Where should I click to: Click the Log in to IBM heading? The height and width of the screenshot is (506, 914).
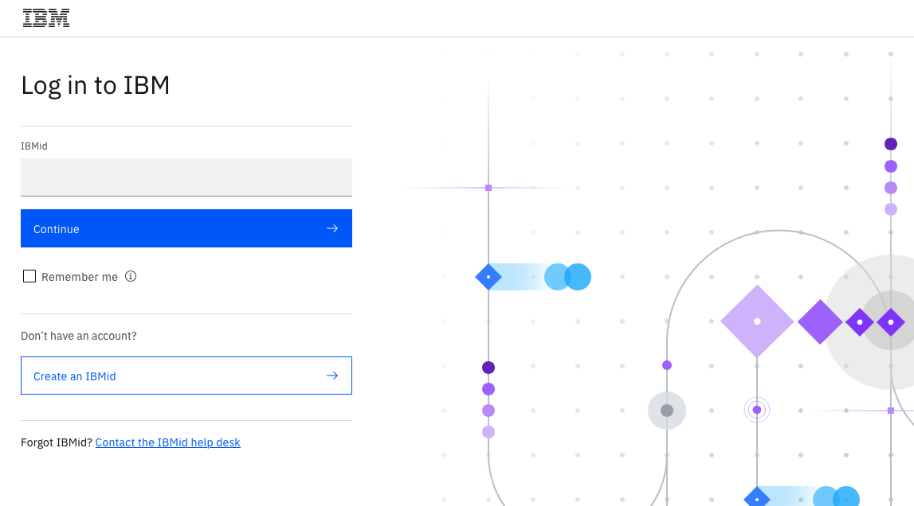click(x=96, y=86)
